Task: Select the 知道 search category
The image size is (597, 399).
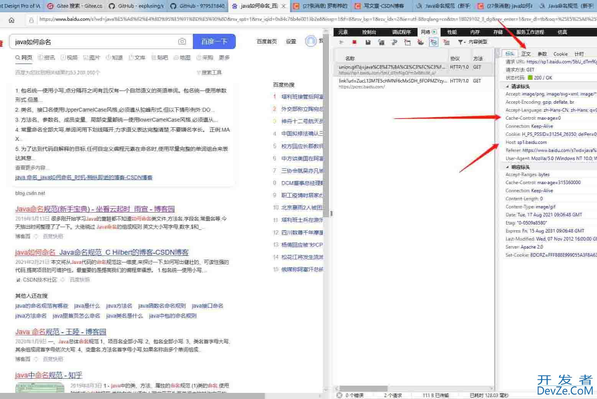Action: pos(114,58)
